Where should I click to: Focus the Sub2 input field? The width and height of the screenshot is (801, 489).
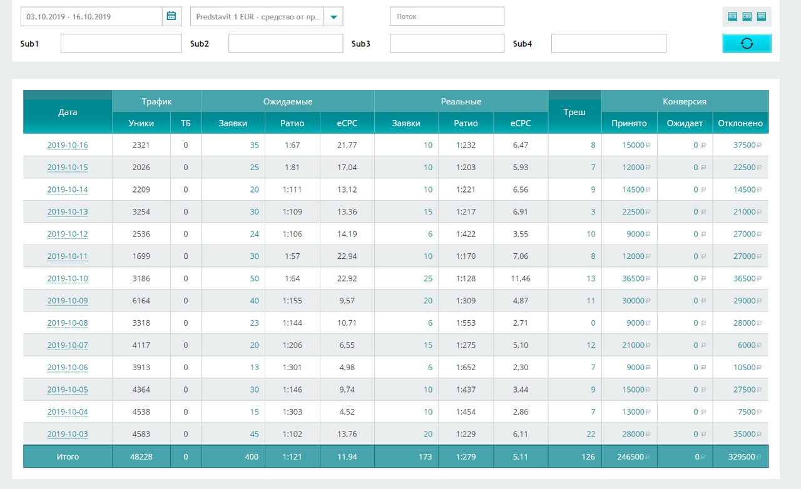pos(286,43)
